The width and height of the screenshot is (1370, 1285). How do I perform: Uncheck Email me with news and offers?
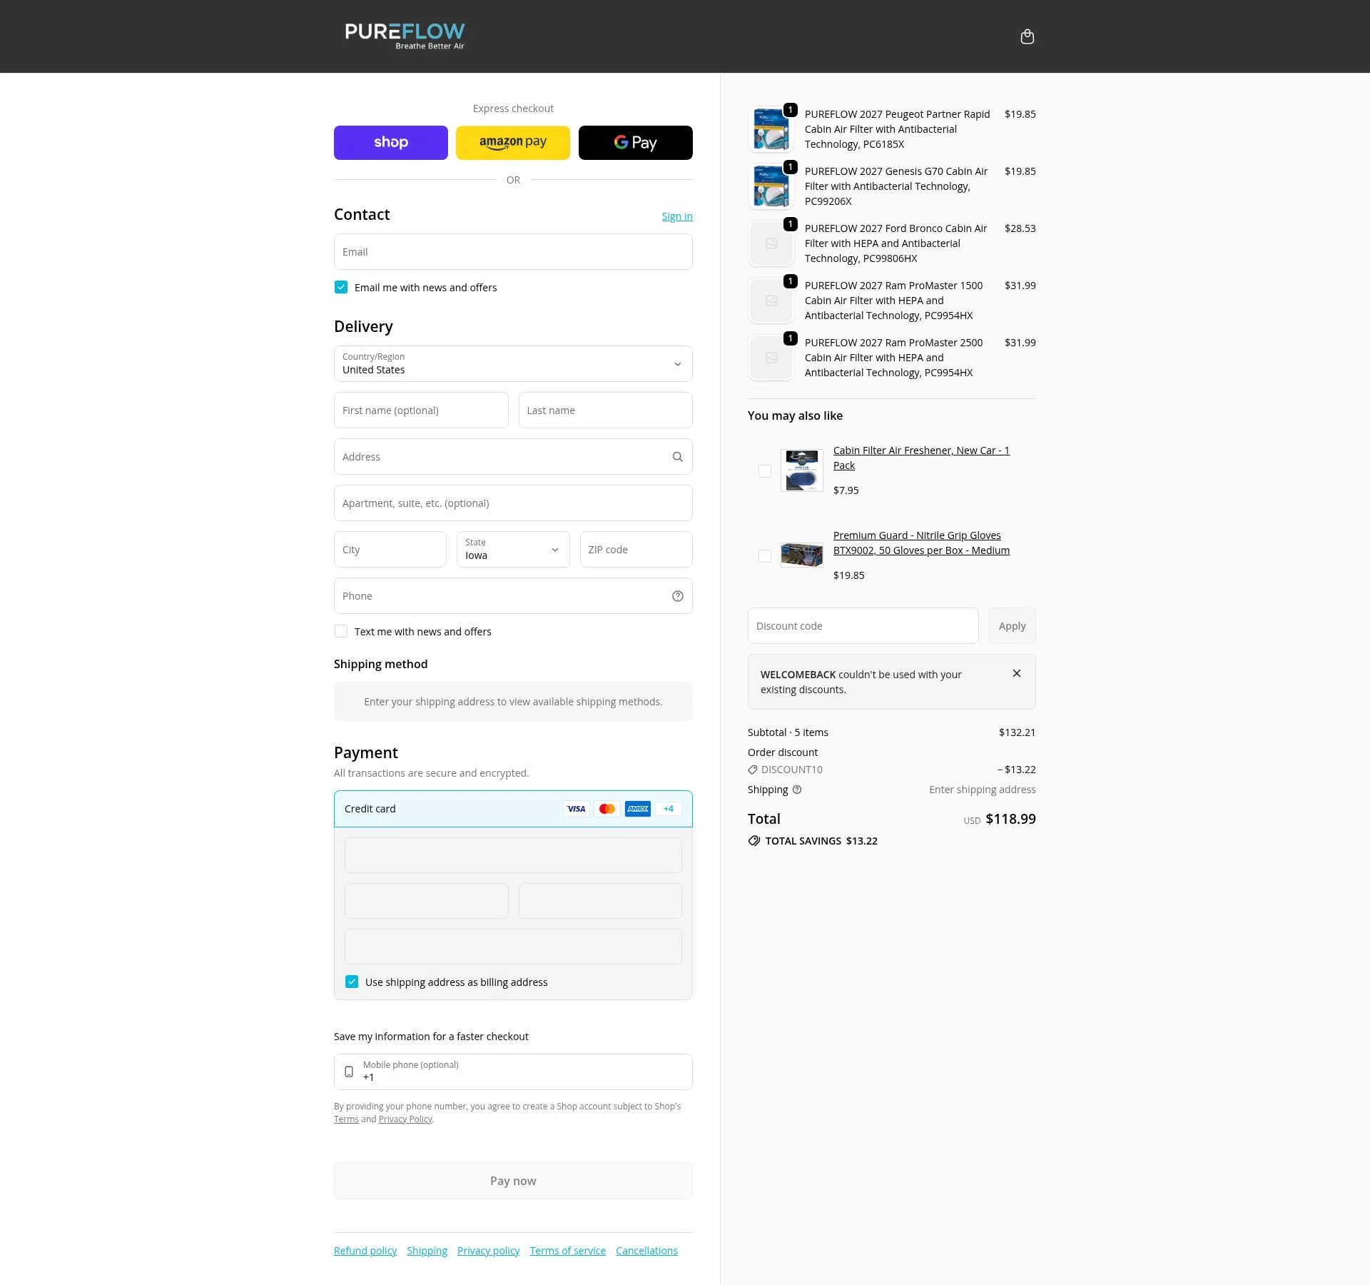pos(341,287)
